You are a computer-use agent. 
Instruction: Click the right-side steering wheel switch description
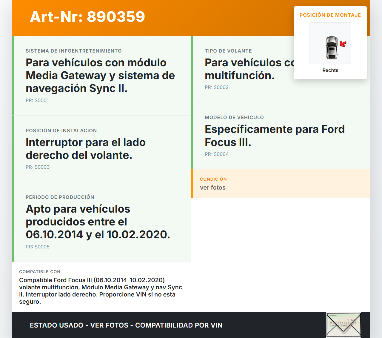pyautogui.click(x=86, y=149)
